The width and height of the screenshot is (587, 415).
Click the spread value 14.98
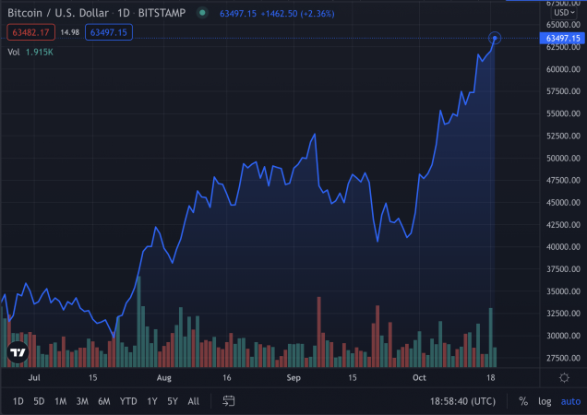tap(70, 32)
